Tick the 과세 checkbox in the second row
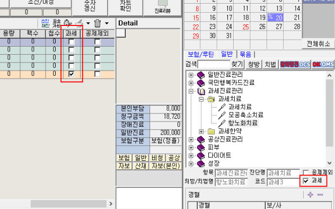 72,50
